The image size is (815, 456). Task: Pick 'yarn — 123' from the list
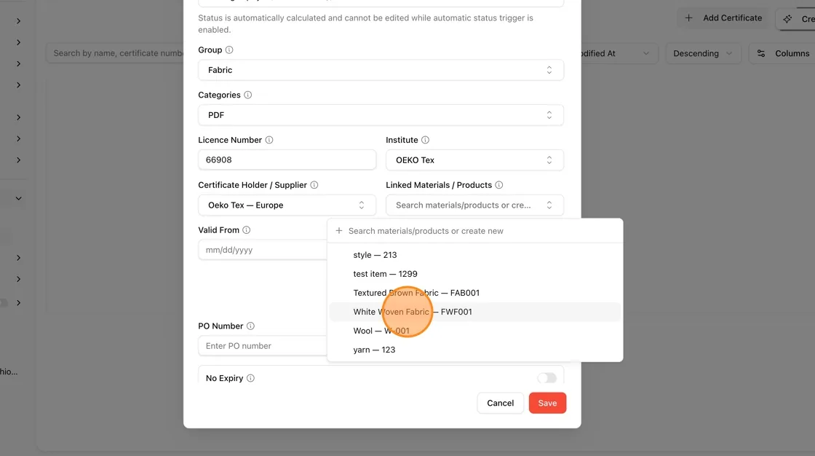tap(475, 350)
